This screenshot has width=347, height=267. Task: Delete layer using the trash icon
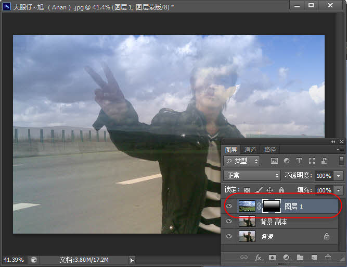coord(328,258)
